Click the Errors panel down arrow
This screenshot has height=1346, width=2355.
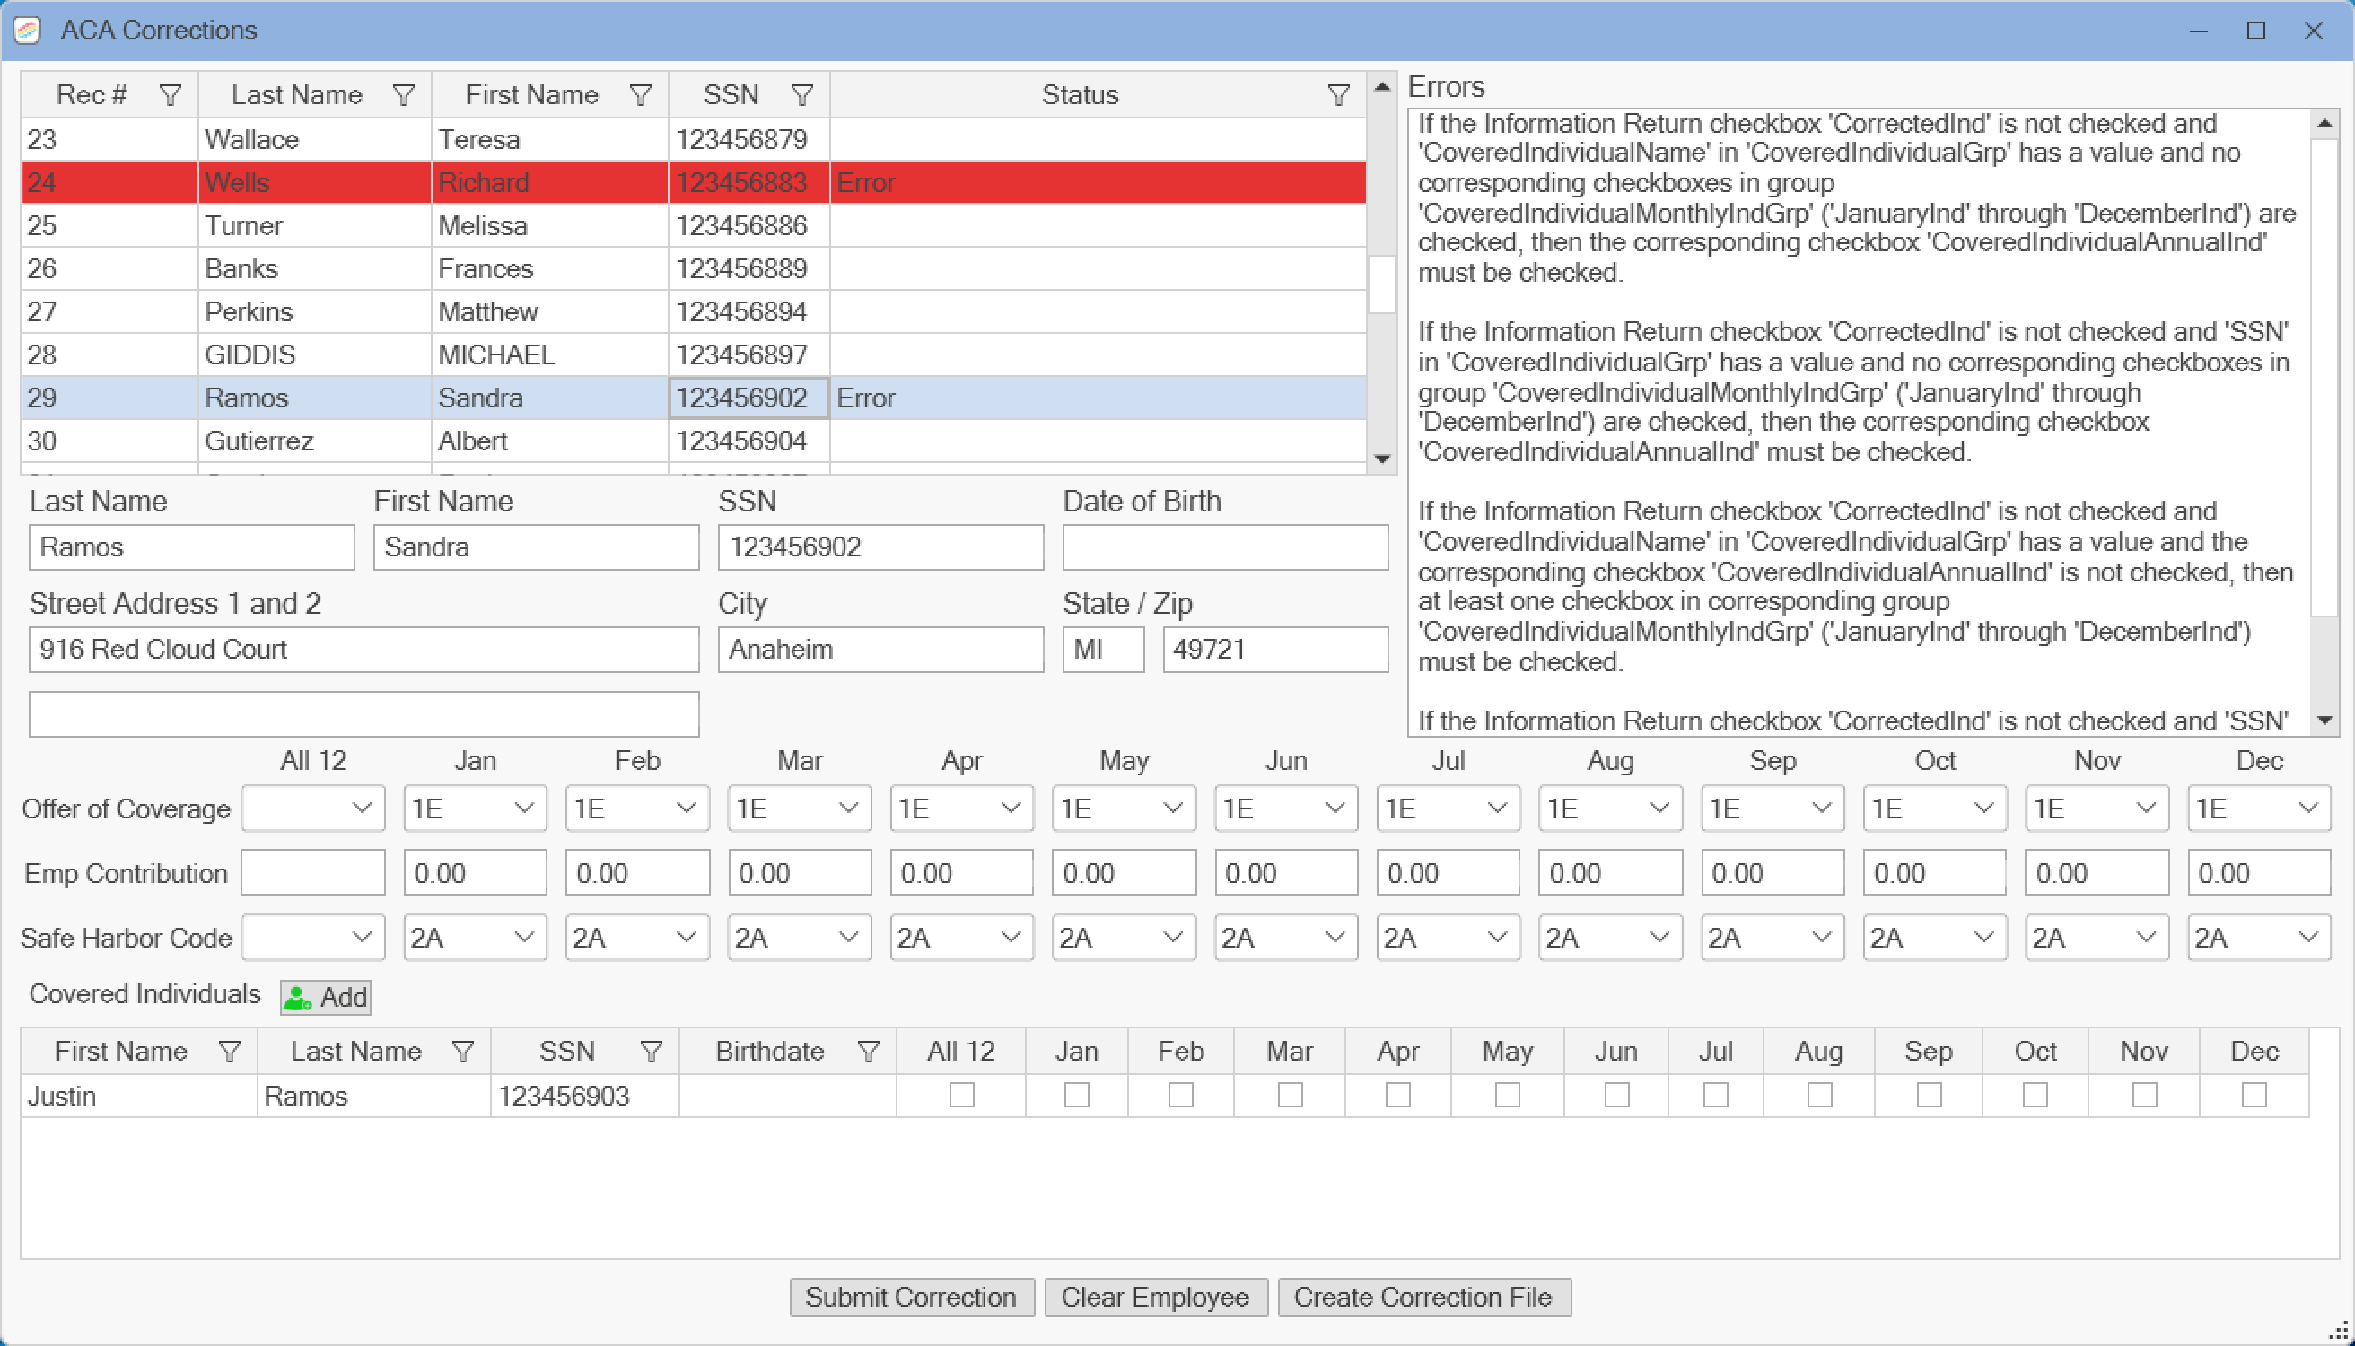coord(2324,721)
